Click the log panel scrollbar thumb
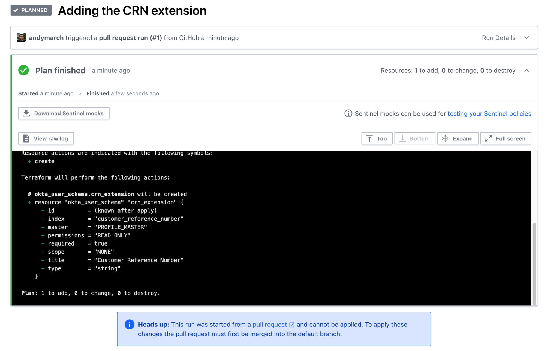Screen dimensions: 545x351 click(534, 264)
